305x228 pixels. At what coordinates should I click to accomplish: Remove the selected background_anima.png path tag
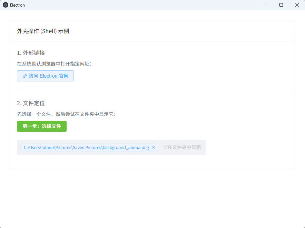coord(154,147)
